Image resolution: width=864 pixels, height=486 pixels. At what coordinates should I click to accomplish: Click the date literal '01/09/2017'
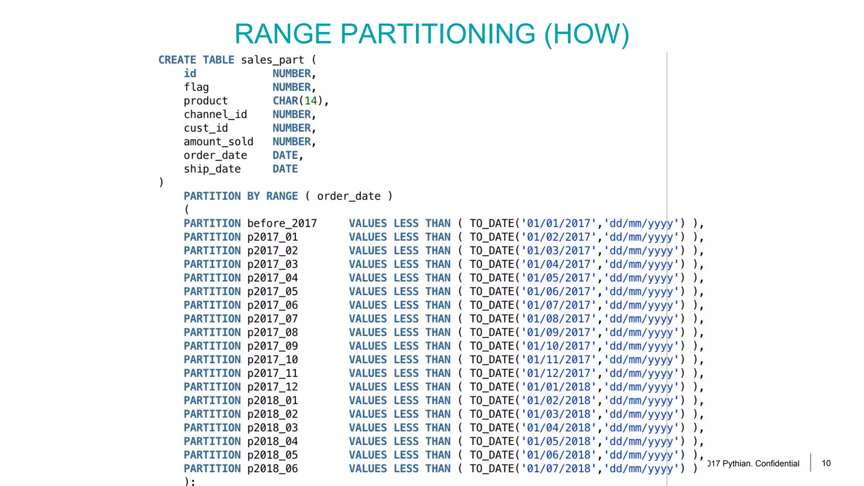(x=559, y=332)
